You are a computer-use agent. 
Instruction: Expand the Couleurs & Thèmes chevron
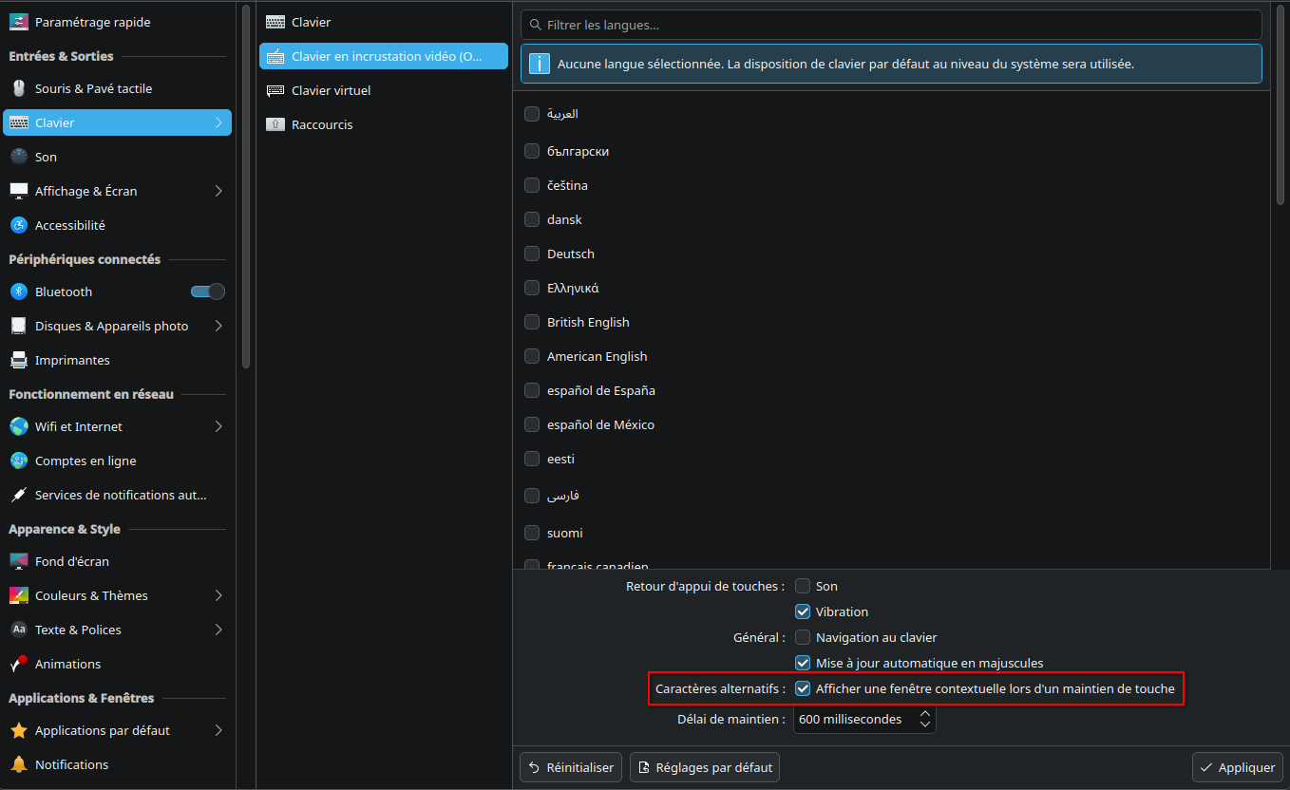pyautogui.click(x=218, y=595)
